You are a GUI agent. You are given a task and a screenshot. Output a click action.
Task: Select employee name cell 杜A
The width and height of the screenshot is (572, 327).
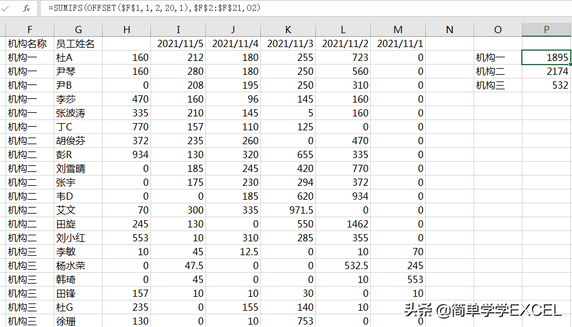pos(78,57)
